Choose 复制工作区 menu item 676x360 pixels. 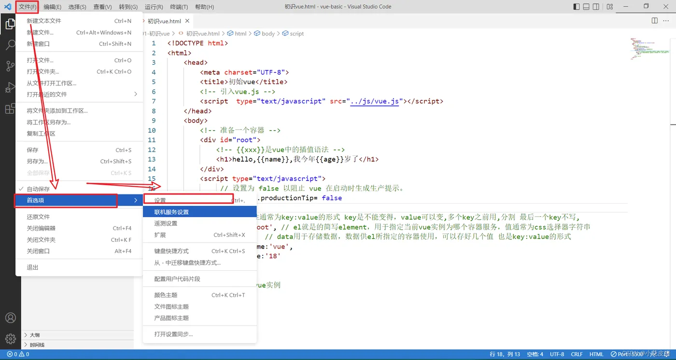click(x=79, y=133)
